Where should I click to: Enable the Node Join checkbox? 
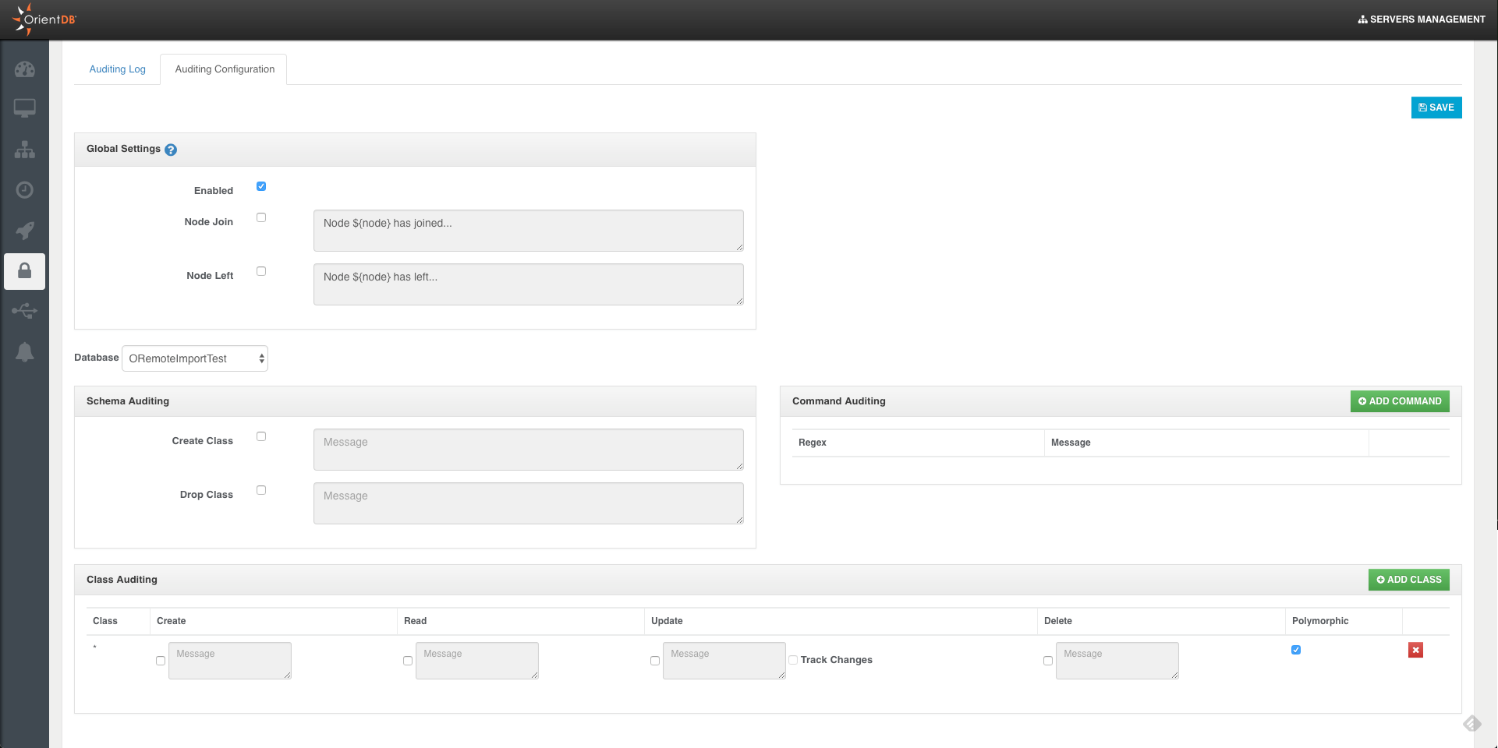coord(261,217)
